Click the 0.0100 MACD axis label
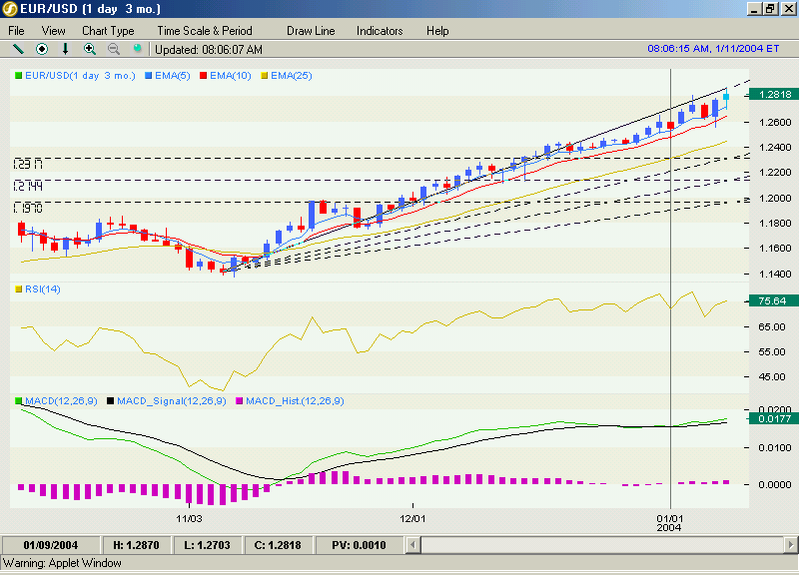The image size is (799, 575). tap(775, 447)
